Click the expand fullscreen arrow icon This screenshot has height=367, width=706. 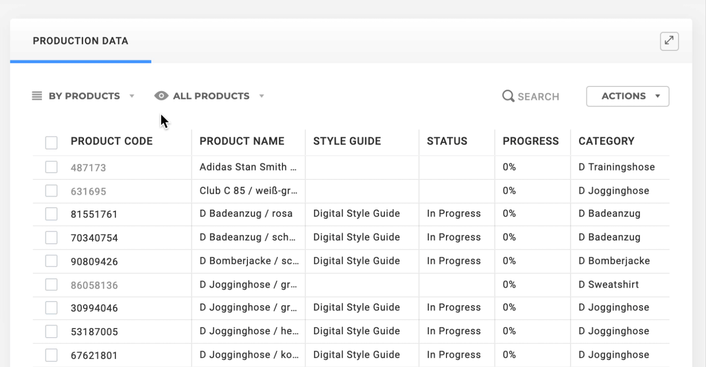669,41
